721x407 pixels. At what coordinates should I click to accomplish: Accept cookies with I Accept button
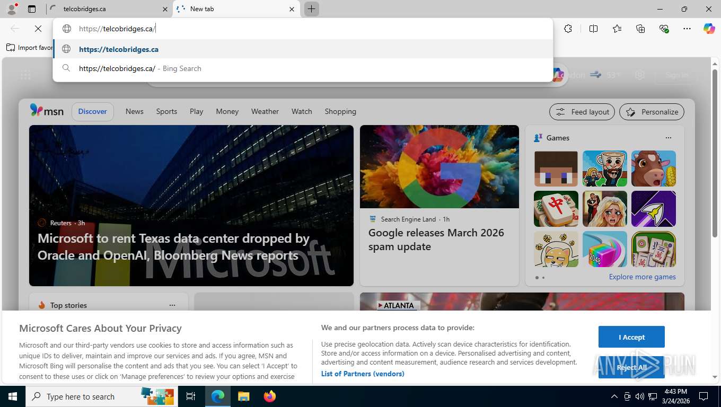[631, 337]
